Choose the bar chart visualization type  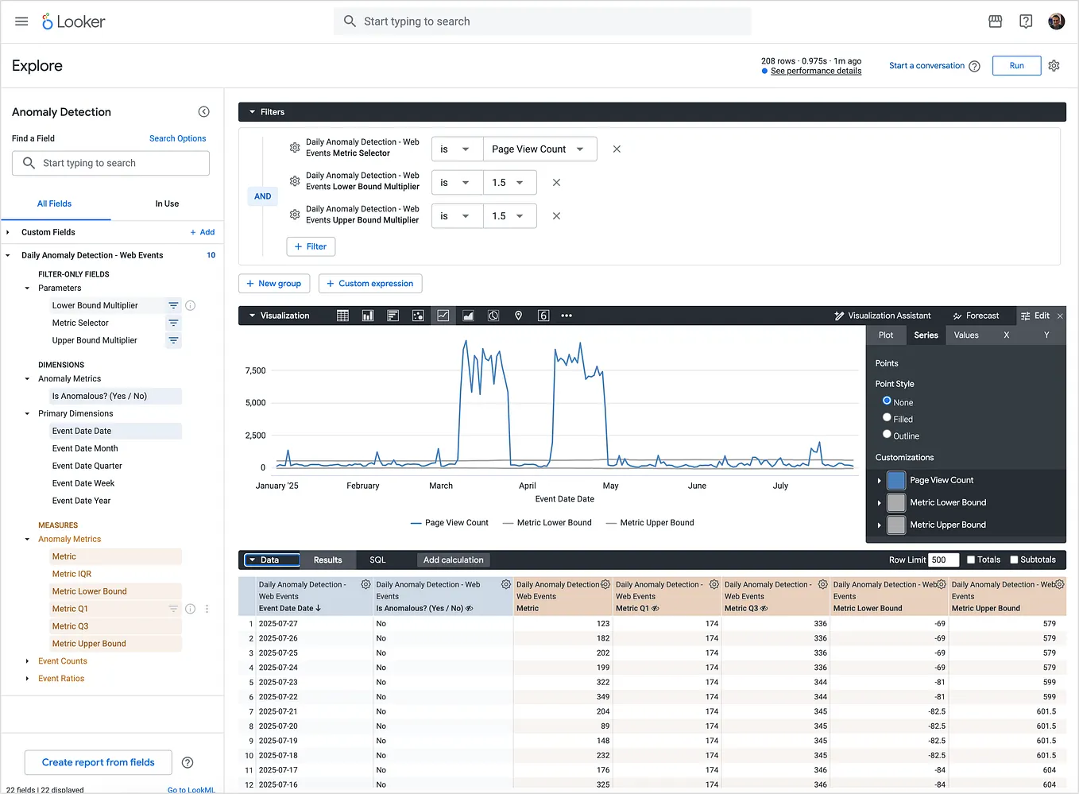point(393,315)
